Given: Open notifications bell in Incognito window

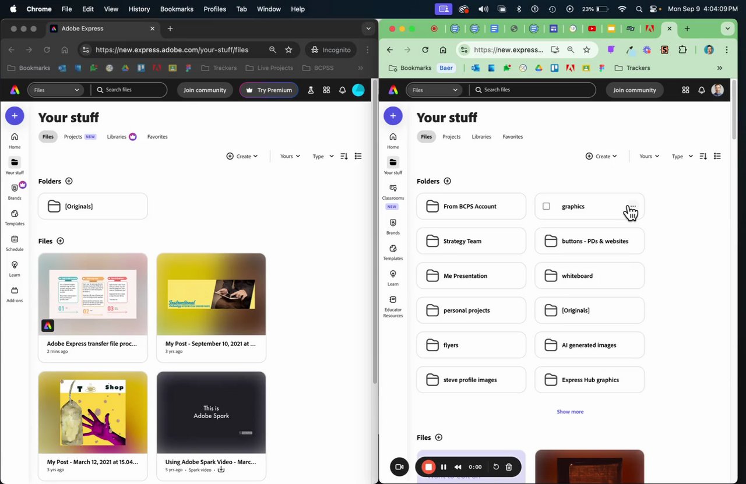Looking at the screenshot, I should click(x=343, y=90).
